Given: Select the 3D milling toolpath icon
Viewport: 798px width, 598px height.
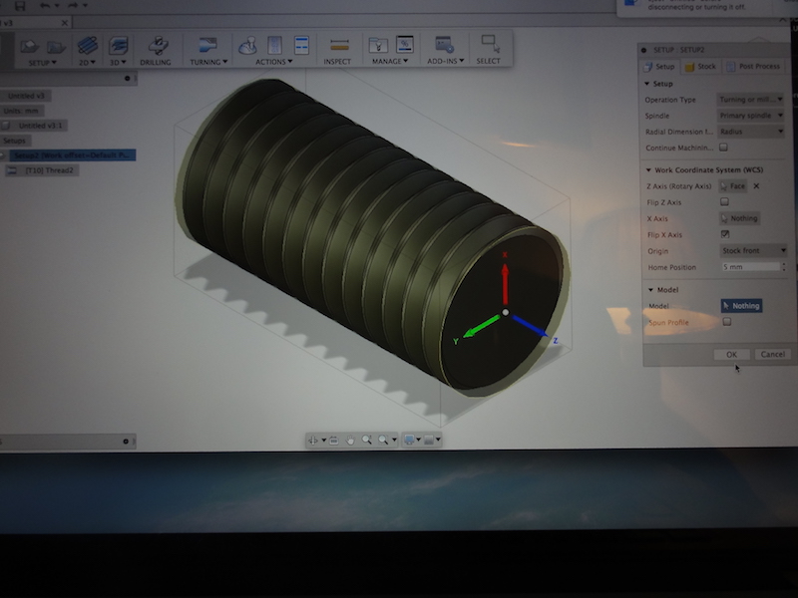Looking at the screenshot, I should [118, 46].
